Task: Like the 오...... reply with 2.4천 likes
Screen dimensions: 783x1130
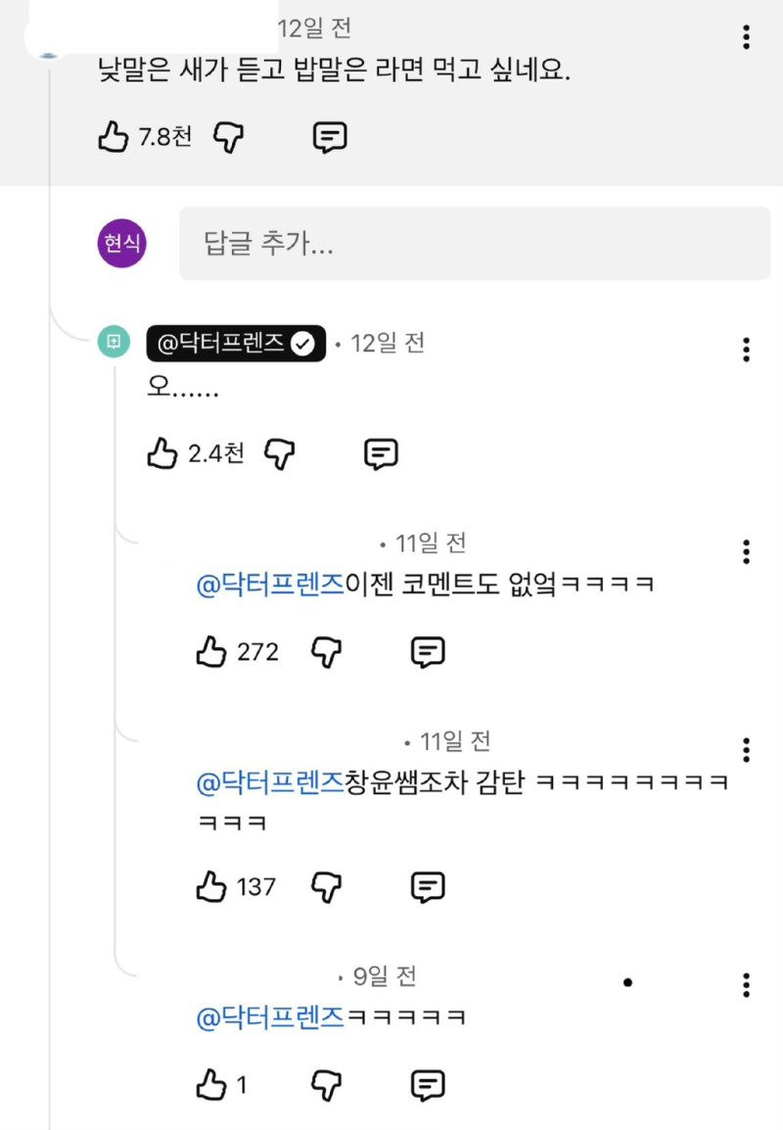Action: (x=161, y=453)
